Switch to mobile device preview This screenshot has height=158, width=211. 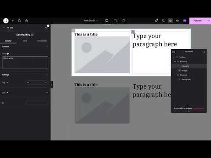[x=124, y=21]
